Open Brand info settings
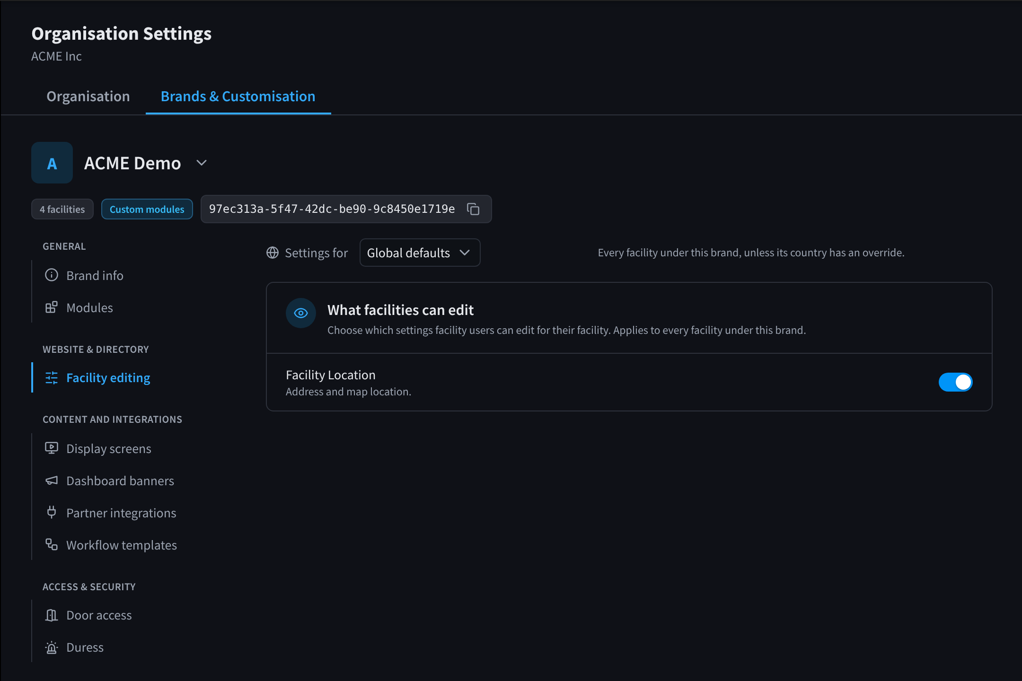Screen dimensions: 1022x681 [95, 275]
